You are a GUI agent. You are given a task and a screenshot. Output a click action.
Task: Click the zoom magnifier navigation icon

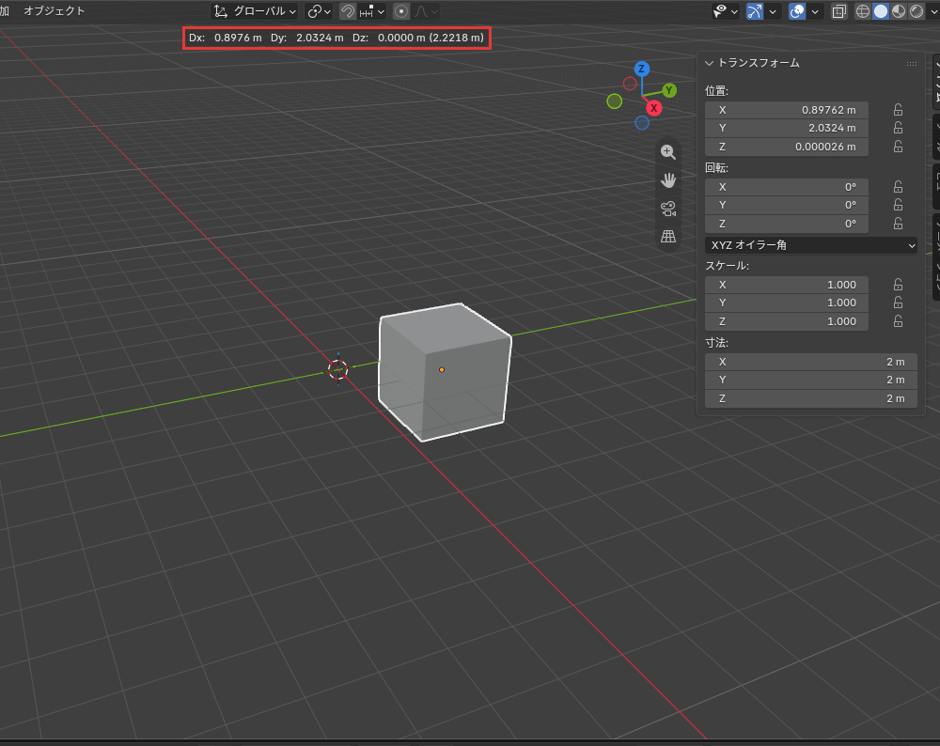[x=667, y=152]
